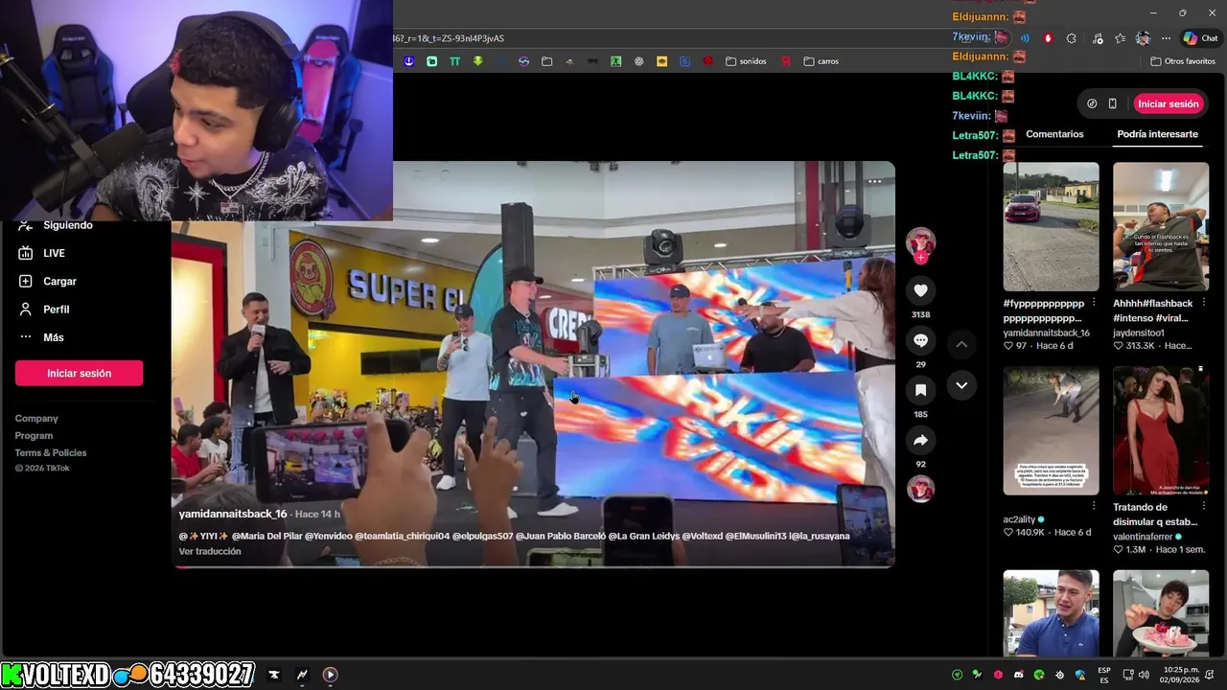Open the creator avatar above the heart
This screenshot has height=690, width=1227.
click(x=920, y=242)
